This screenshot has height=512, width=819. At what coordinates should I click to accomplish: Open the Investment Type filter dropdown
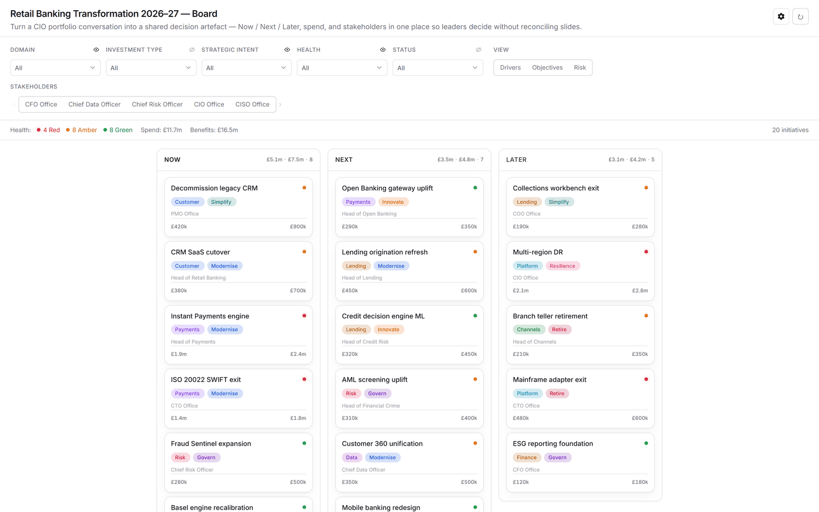151,68
